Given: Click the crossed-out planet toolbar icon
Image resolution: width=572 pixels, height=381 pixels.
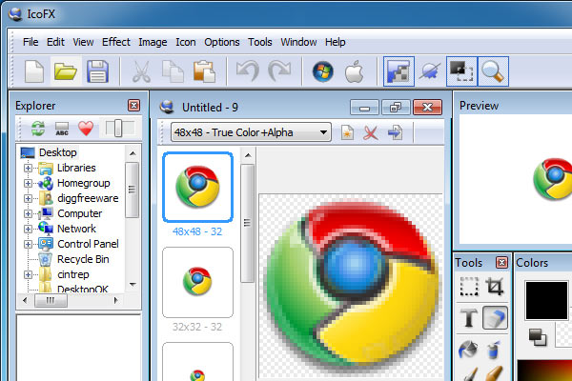Looking at the screenshot, I should click(430, 71).
